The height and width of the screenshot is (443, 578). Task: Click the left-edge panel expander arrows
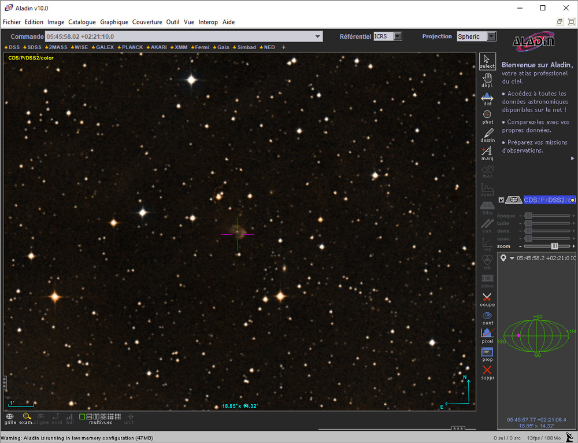tap(5, 383)
